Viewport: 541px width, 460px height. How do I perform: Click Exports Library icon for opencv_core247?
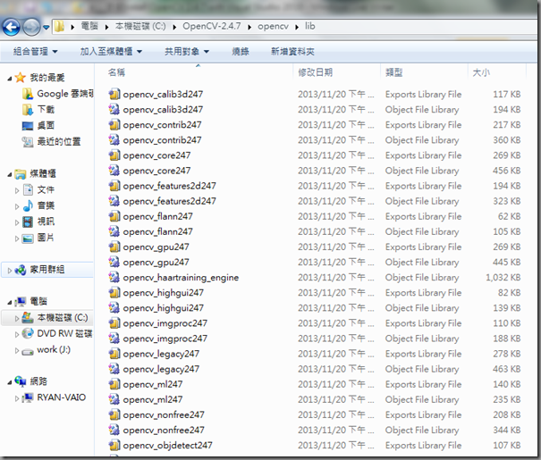pyautogui.click(x=114, y=155)
